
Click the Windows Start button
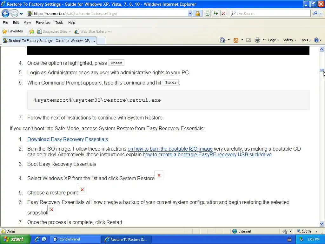click(x=15, y=239)
